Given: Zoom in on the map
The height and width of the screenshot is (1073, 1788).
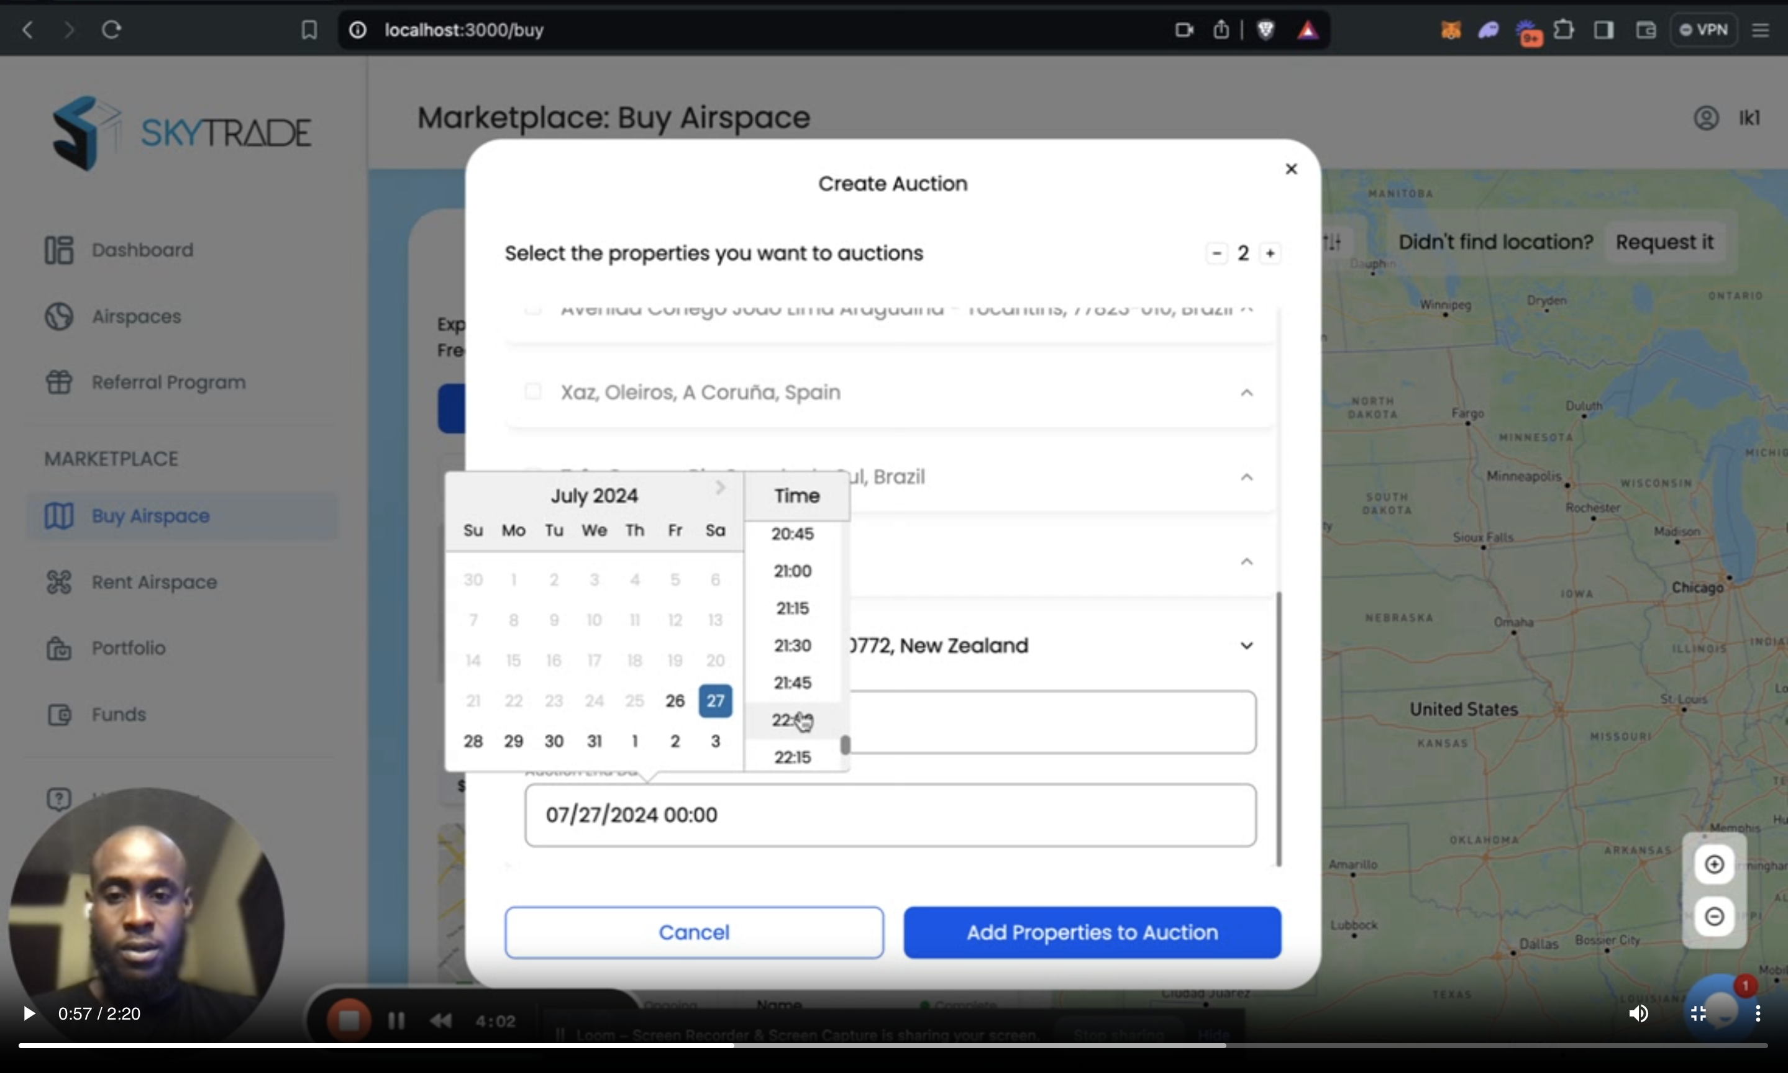Looking at the screenshot, I should point(1713,864).
